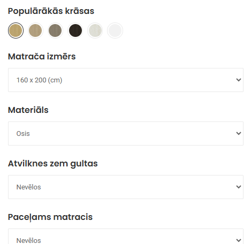The height and width of the screenshot is (244, 251).
Task: Click the chevron arrow in the 160 x 200 field
Action: [239, 80]
